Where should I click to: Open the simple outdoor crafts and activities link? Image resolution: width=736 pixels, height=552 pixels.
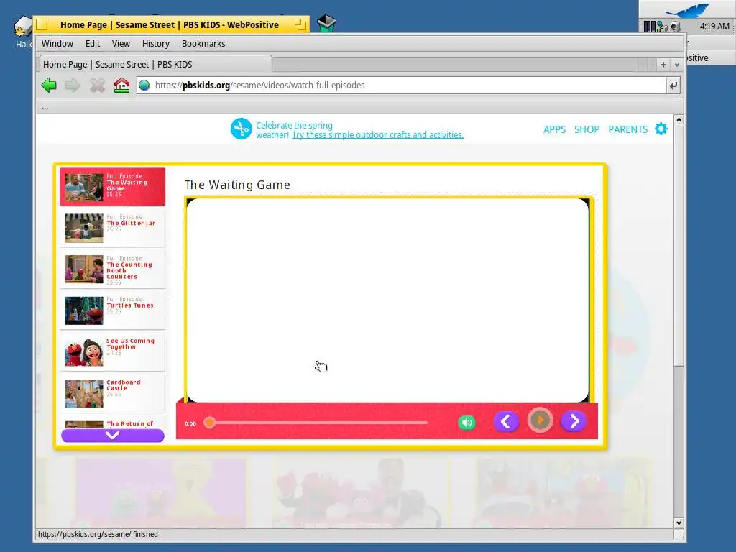pos(377,134)
